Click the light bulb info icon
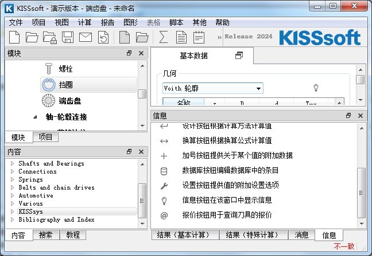This screenshot has width=372, height=256. pyautogui.click(x=315, y=88)
